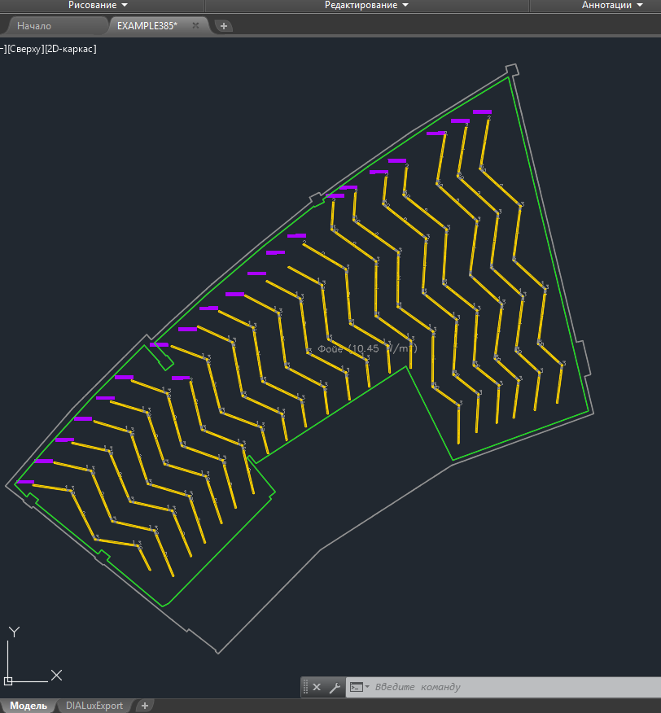Close the command line window

(317, 687)
